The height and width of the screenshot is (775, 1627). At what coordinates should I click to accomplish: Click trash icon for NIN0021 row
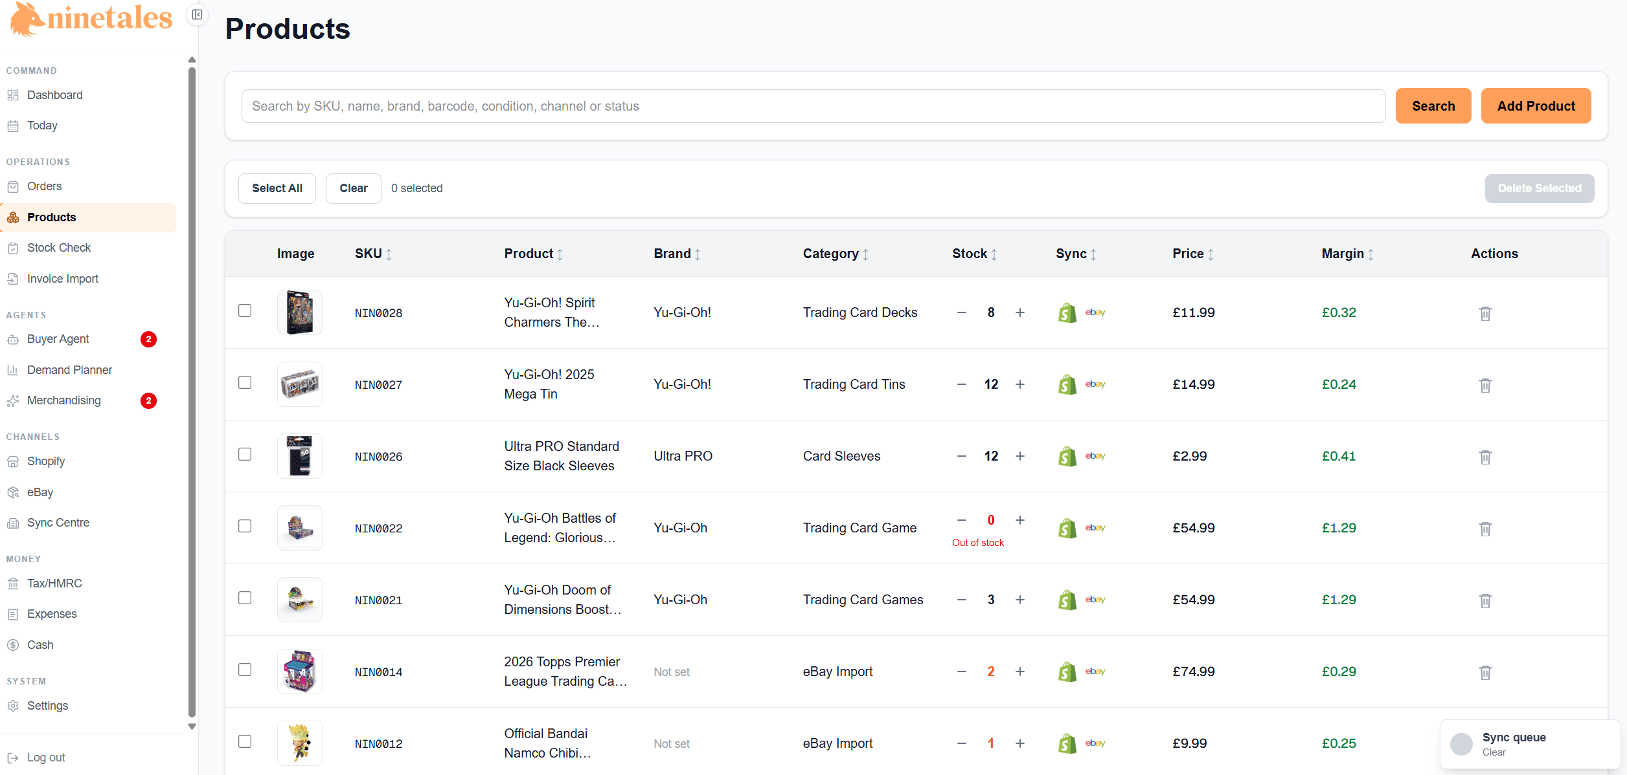tap(1485, 600)
